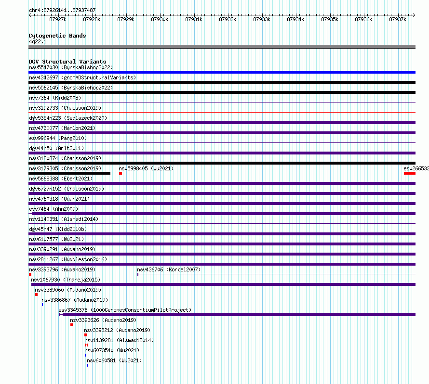This screenshot has width=429, height=384.
Task: Click nsv3386867 (Audano2019) label
Action: click(75, 300)
